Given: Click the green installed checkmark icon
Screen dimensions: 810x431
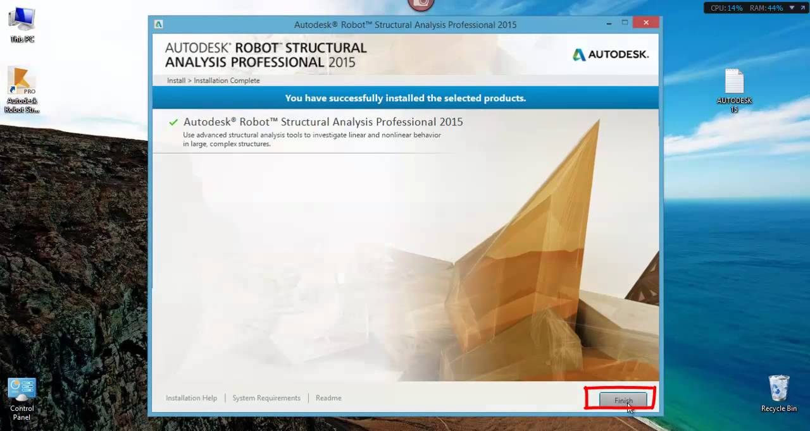Looking at the screenshot, I should pyautogui.click(x=173, y=122).
